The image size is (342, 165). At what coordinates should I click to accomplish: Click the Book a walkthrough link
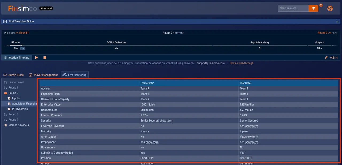pos(242,63)
